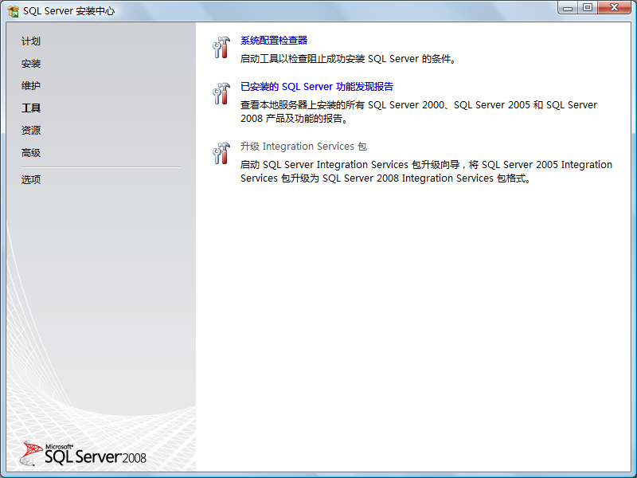This screenshot has width=637, height=478.
Task: Click 升级 Integration Services 包 link
Action: 303,147
